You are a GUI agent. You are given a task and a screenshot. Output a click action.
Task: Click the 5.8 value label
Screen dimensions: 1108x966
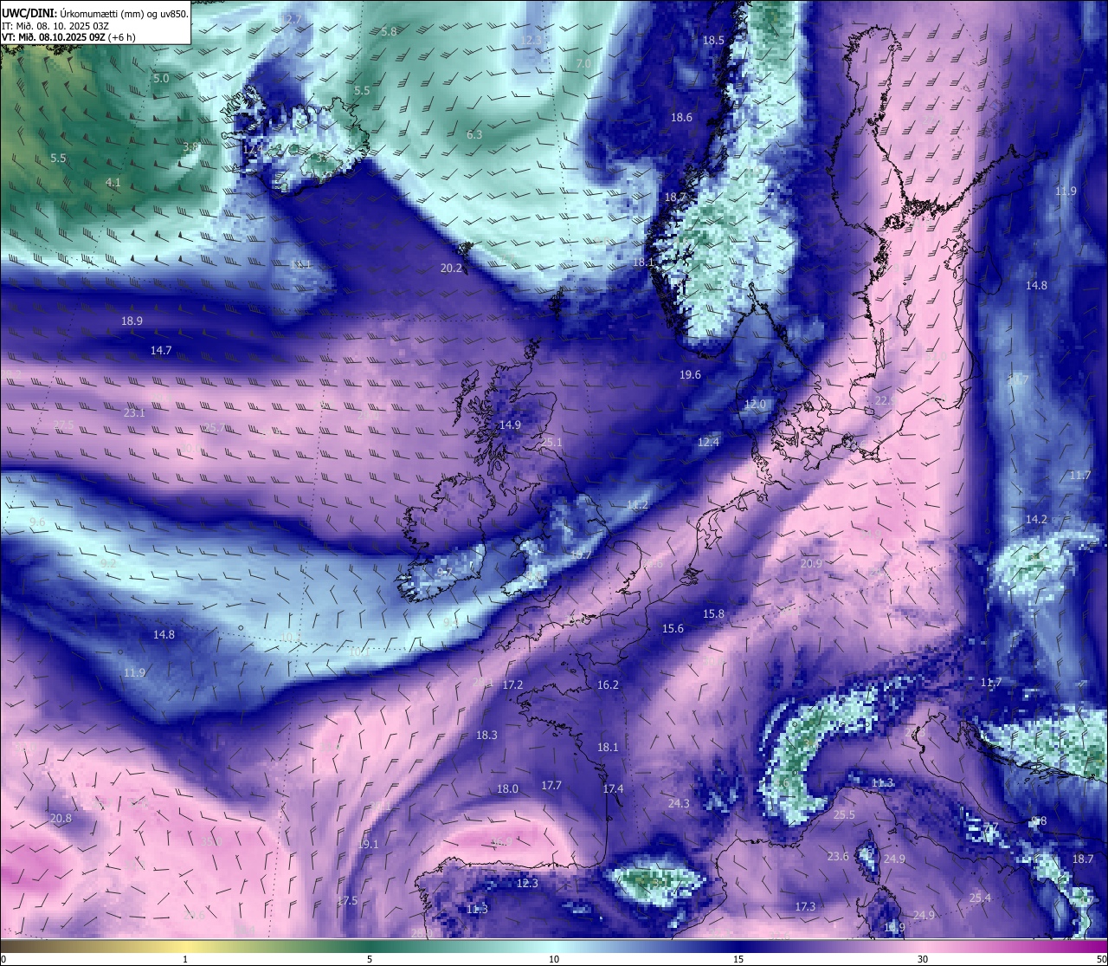click(x=389, y=31)
